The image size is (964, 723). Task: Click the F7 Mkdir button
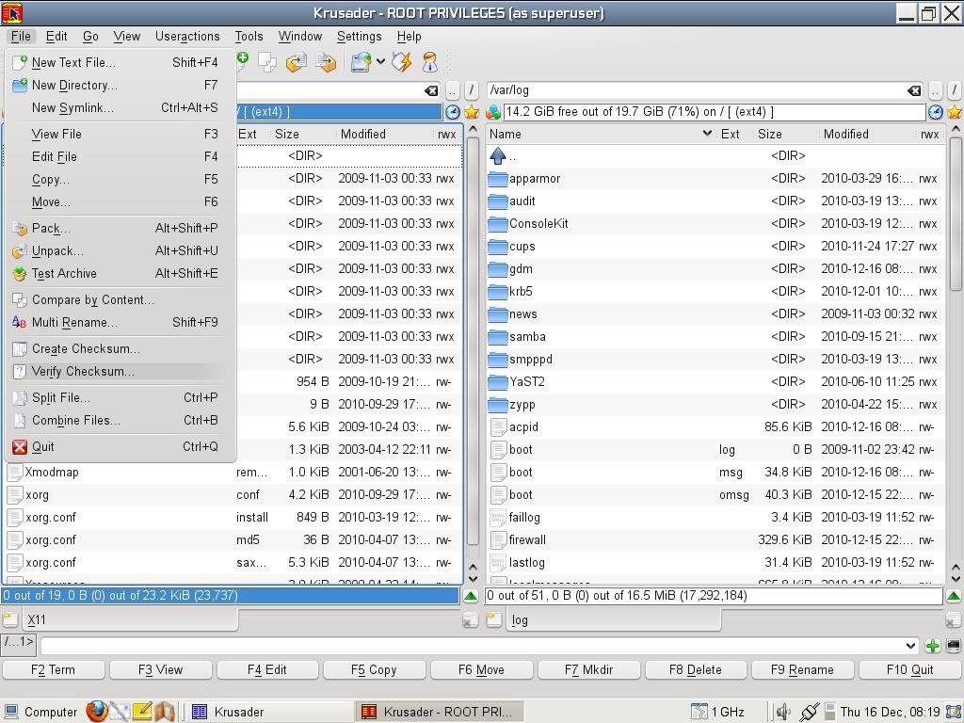588,669
